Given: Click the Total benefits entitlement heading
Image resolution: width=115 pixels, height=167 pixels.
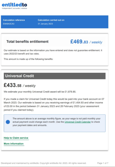Looking at the screenshot, I should [27, 41].
